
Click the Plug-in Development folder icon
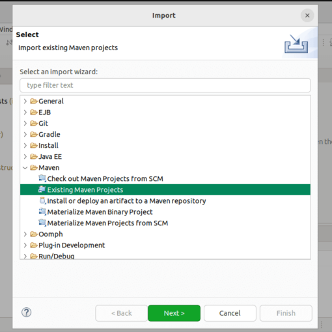pos(34,245)
